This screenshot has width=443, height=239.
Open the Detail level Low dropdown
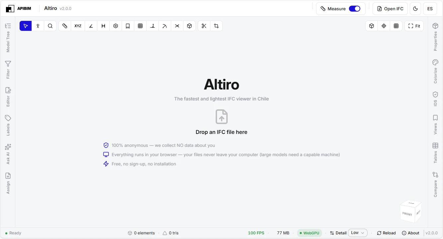358,233
